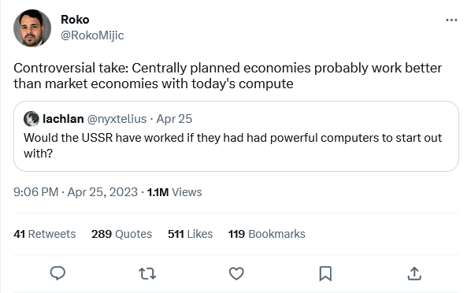The image size is (471, 293).
Task: Open the Roko display name link
Action: (x=75, y=20)
